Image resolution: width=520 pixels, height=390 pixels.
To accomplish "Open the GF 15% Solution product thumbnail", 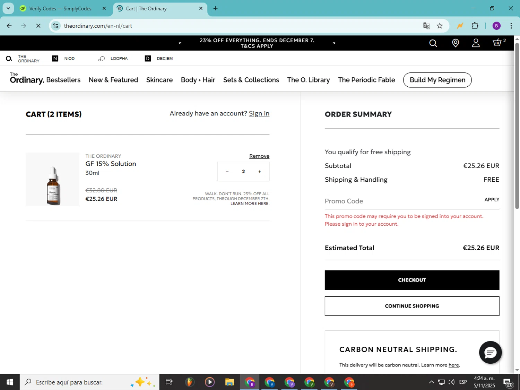I will (52, 179).
